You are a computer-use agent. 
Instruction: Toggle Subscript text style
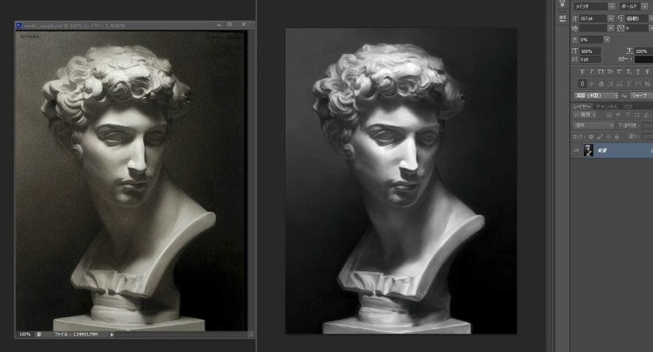click(629, 71)
